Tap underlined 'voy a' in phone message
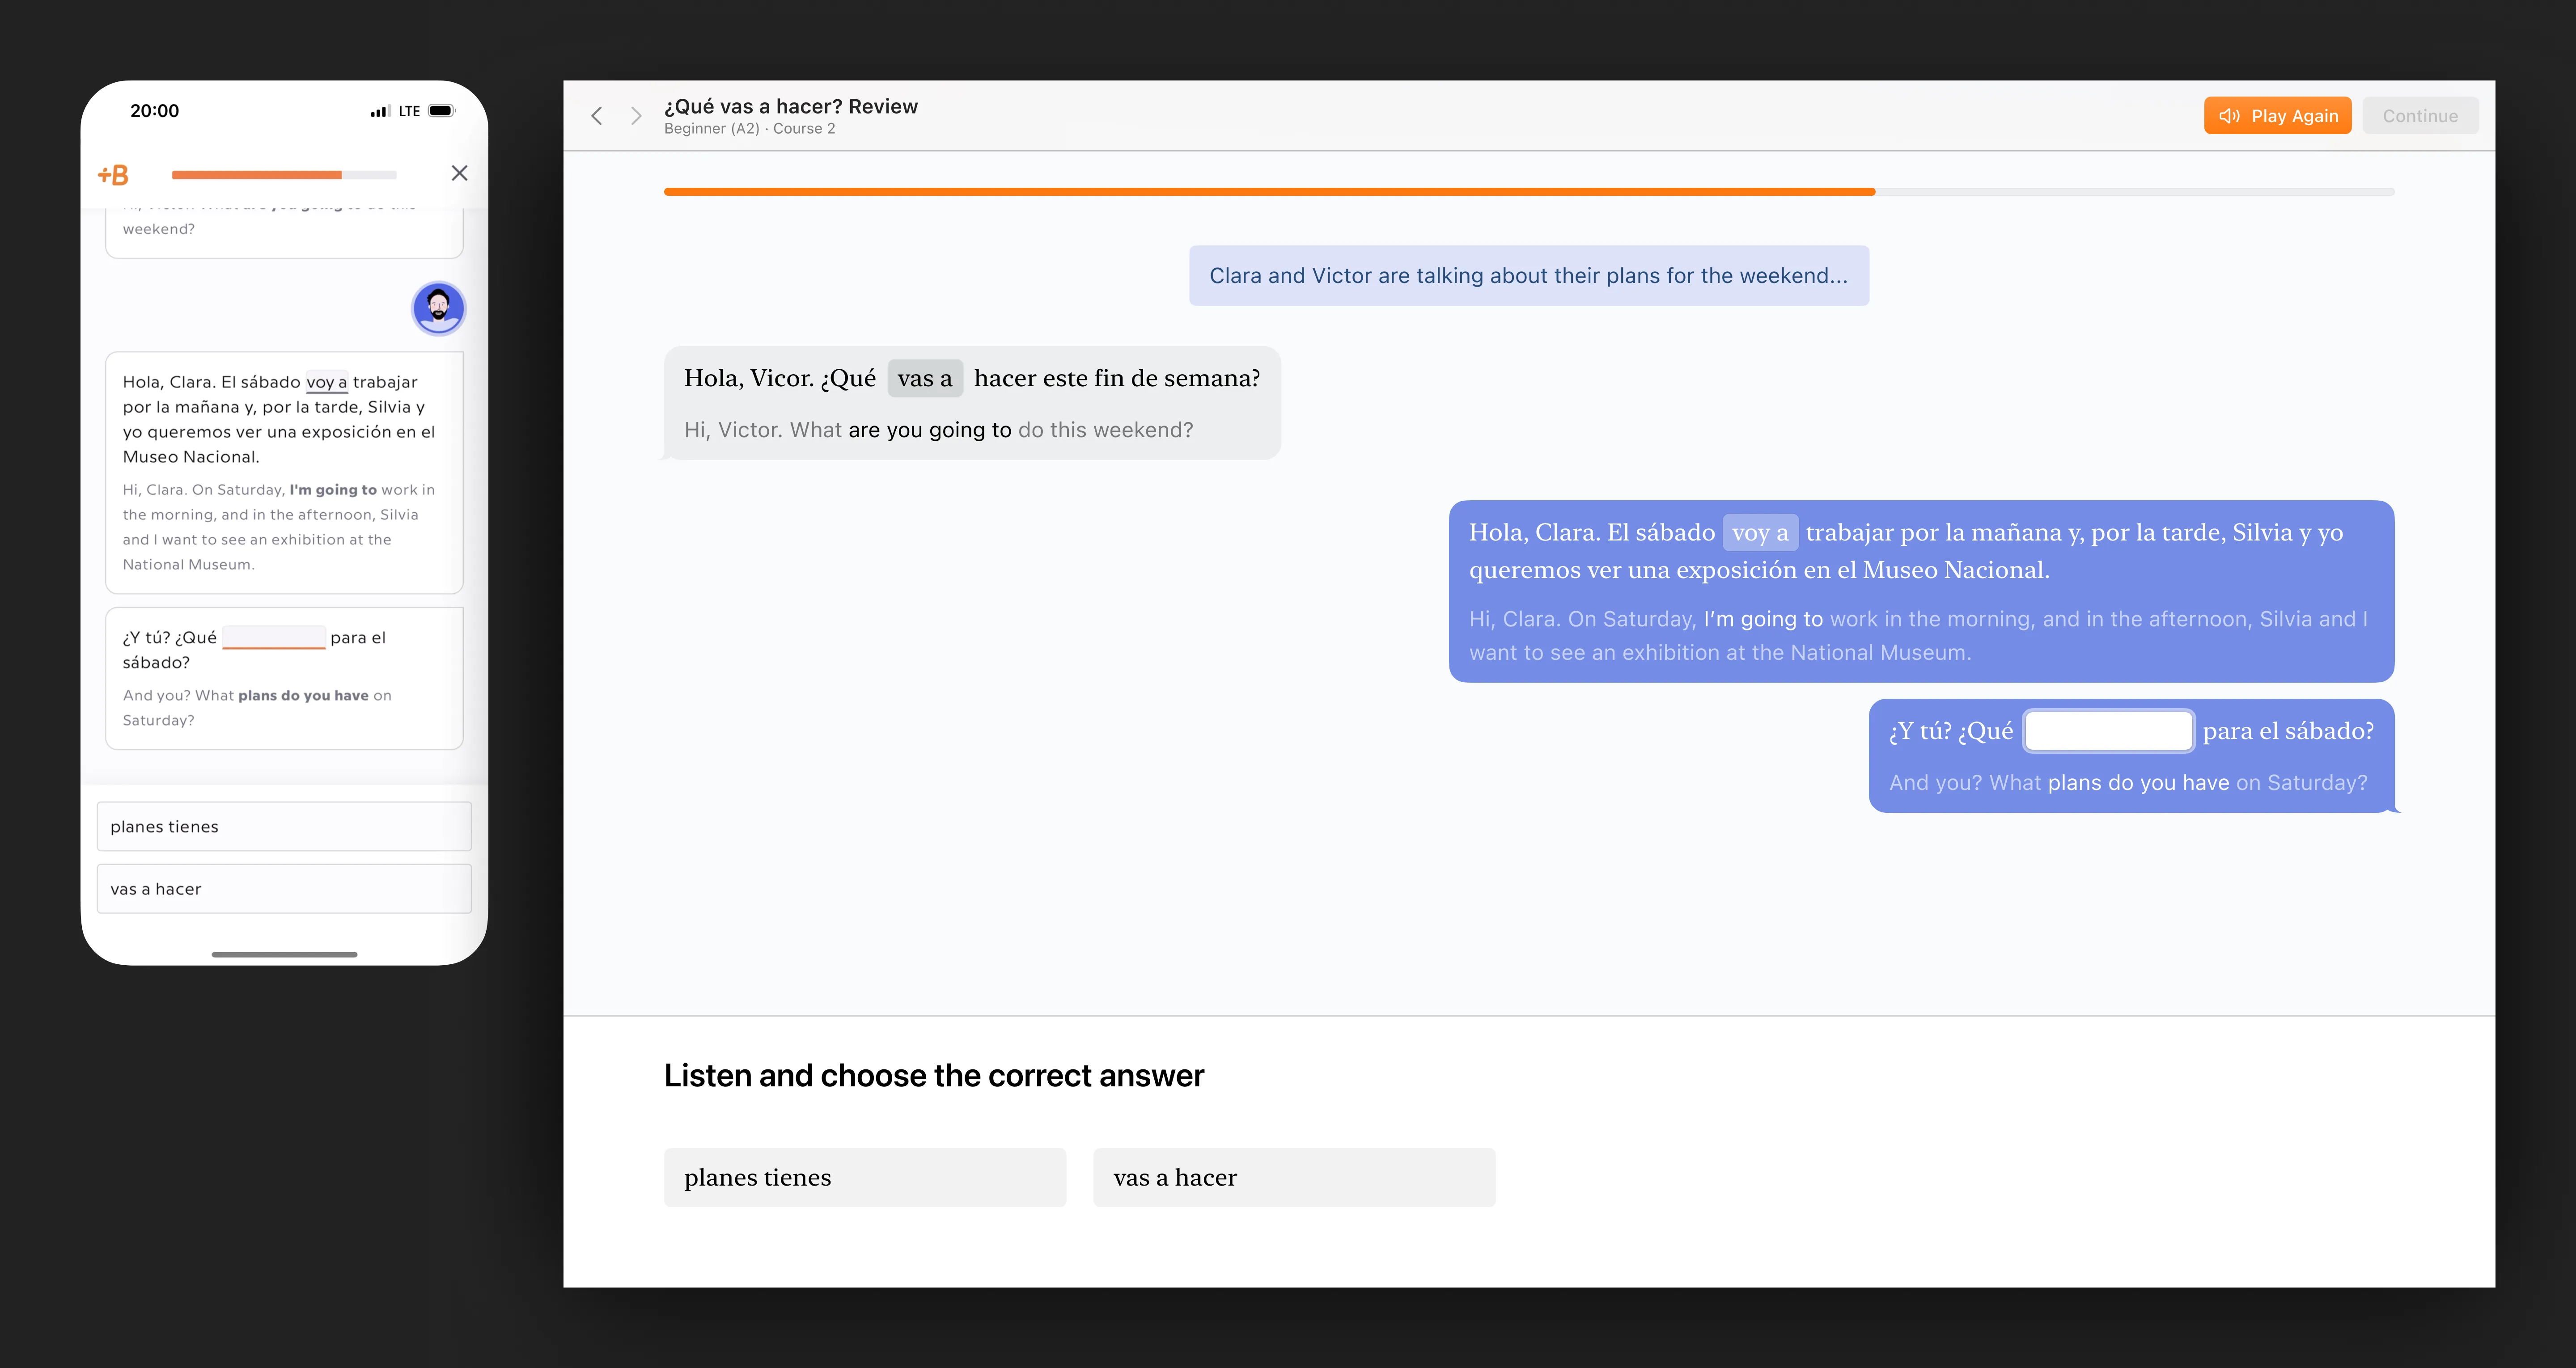 pyautogui.click(x=326, y=382)
